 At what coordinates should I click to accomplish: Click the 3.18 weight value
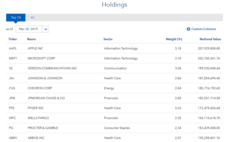click(x=178, y=49)
